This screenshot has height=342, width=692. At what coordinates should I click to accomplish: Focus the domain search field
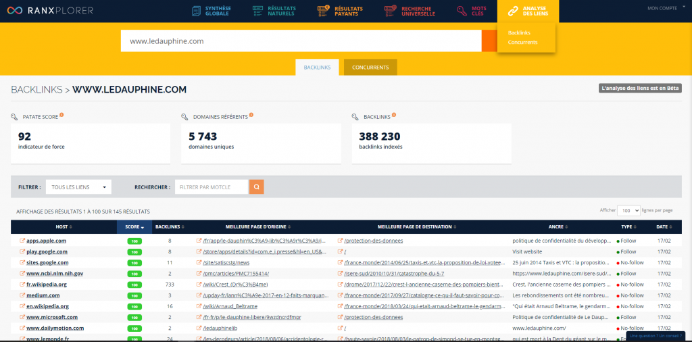pos(301,41)
